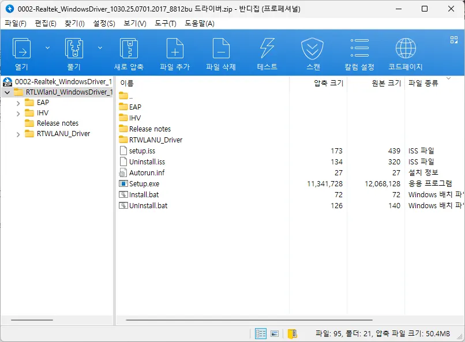
Task: Select the IHV folder in file list
Action: click(130, 118)
